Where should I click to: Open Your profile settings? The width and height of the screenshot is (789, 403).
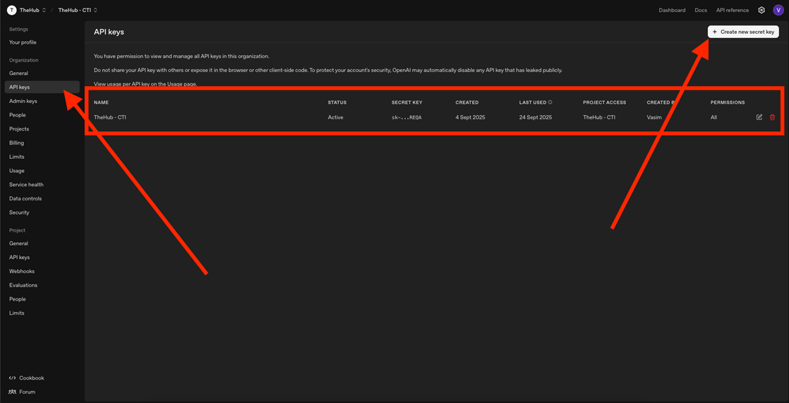[x=23, y=42]
